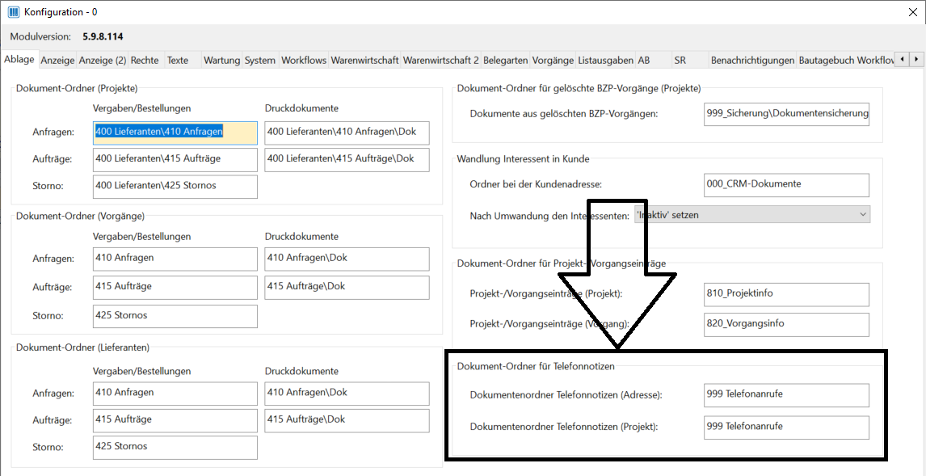Click label 'Projekt-/Vorgangseinträge (Projekt):'
Image resolution: width=926 pixels, height=476 pixels.
[546, 294]
